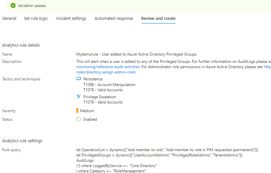Click the 'let OperationList' rule query line
Screen dimensions: 271x173
coord(167,150)
